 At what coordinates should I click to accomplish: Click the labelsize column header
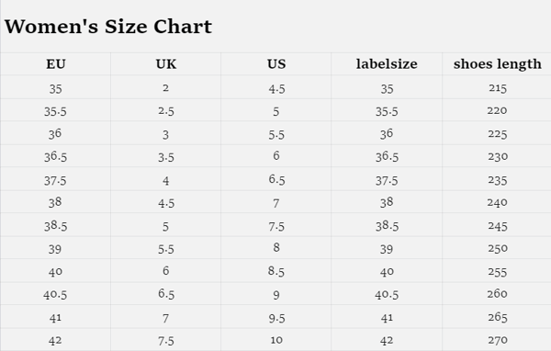pos(387,64)
